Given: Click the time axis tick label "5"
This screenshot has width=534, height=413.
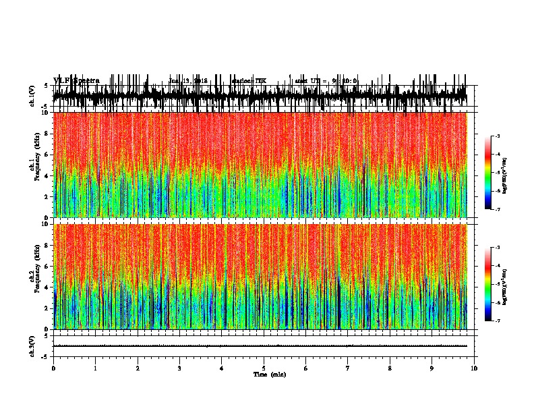Looking at the screenshot, I should point(264,368).
